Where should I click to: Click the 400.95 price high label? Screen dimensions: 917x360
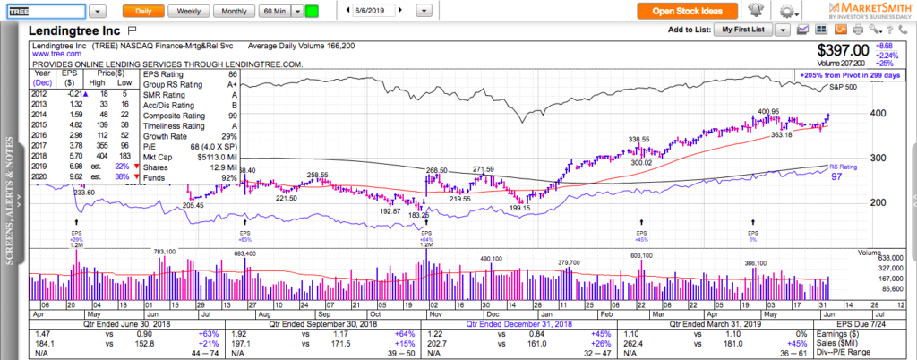pos(767,111)
